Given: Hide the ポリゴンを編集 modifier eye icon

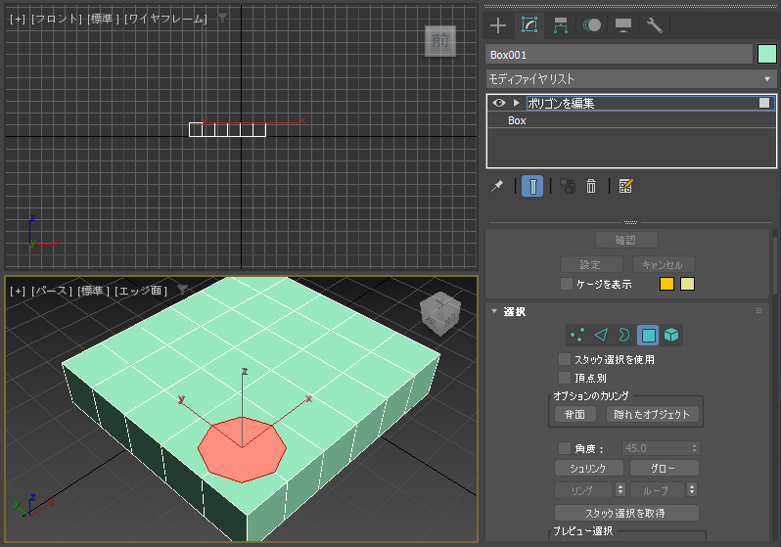Looking at the screenshot, I should tap(498, 103).
